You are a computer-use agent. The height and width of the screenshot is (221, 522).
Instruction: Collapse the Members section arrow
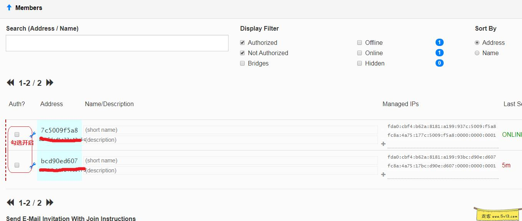click(x=9, y=7)
